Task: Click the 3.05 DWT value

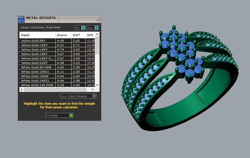Action: tap(76, 49)
